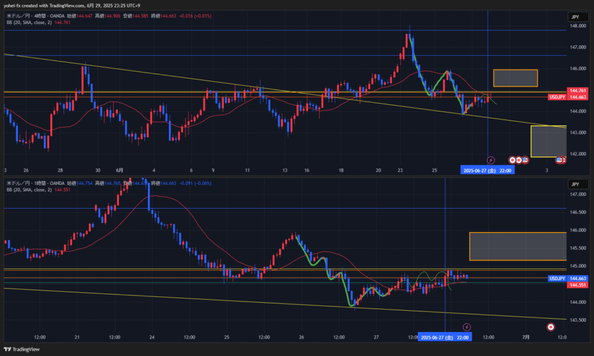Open the JPY currency selector on the 4-hour chart
The width and height of the screenshot is (594, 356).
pyautogui.click(x=578, y=17)
